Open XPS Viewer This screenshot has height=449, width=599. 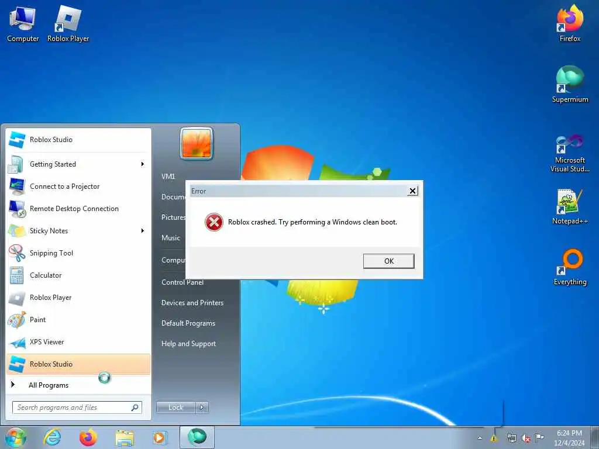(79, 341)
